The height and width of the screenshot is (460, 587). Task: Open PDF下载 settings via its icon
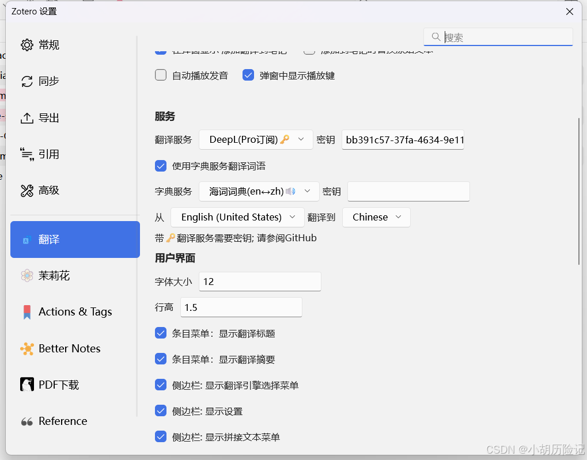[x=26, y=385]
